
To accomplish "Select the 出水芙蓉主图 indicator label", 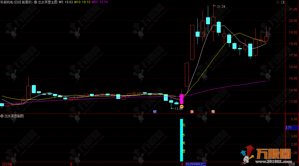I will tap(48, 2).
